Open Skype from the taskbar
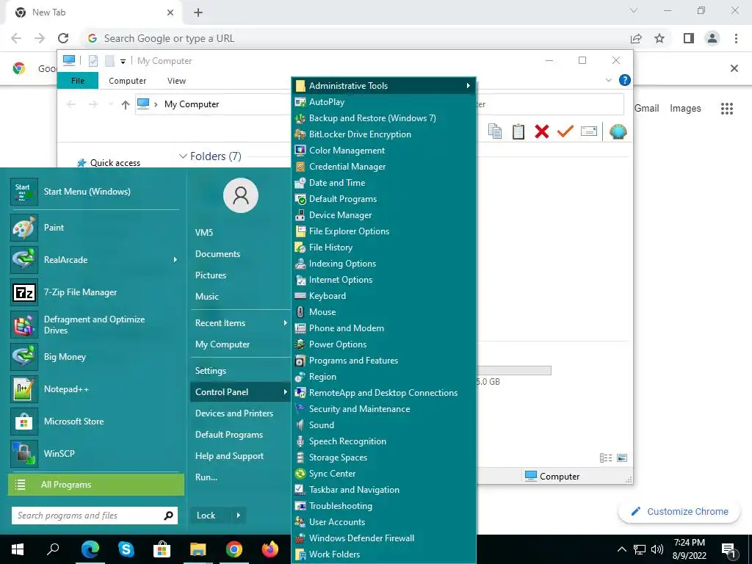 click(x=126, y=549)
